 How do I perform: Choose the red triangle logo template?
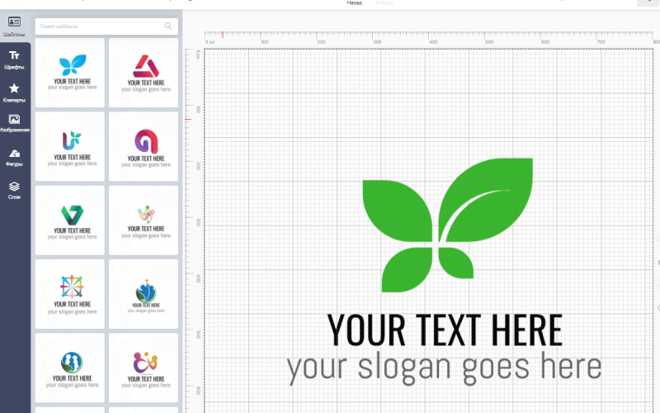point(144,73)
